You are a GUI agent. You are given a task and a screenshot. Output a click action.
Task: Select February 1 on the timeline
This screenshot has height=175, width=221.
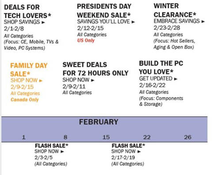(23, 137)
